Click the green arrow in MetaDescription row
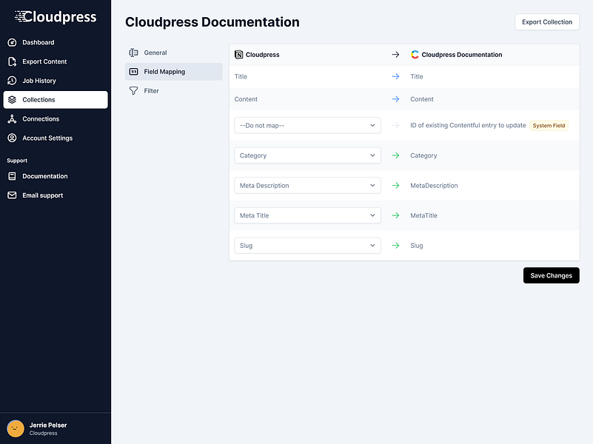 (395, 186)
